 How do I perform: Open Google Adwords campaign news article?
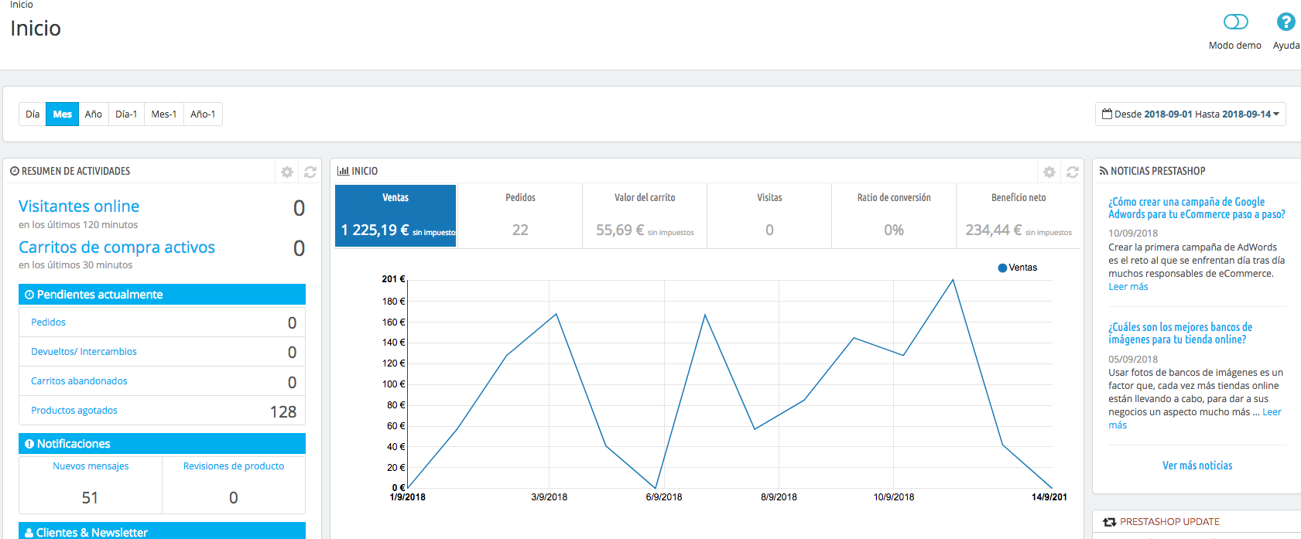[x=1197, y=208]
